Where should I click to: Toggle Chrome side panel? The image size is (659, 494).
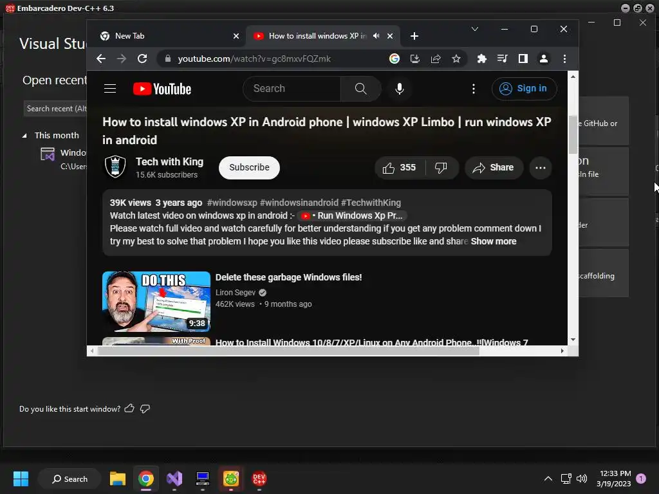coord(523,59)
